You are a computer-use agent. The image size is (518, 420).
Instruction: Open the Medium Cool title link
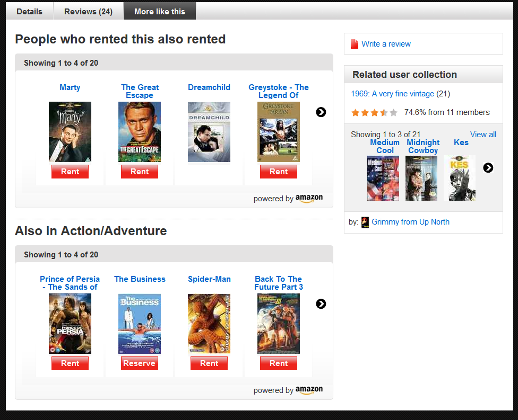385,146
